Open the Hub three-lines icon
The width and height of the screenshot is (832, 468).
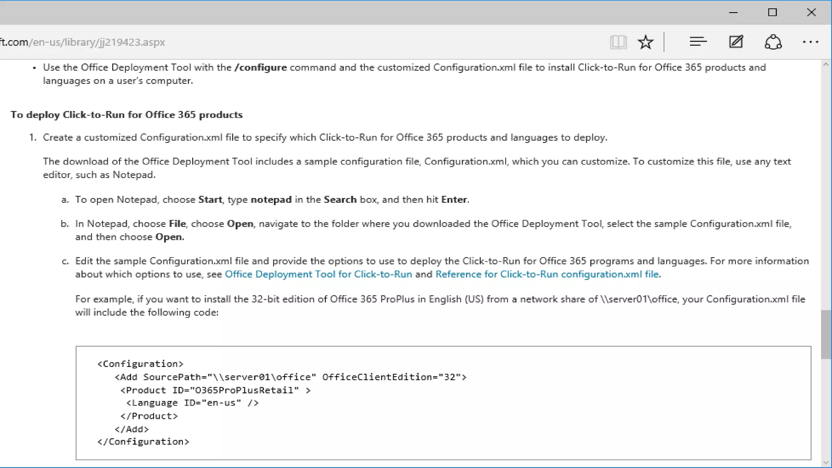(x=698, y=42)
